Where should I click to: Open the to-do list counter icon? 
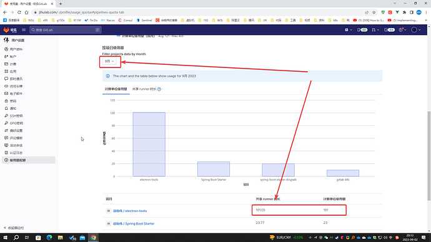pyautogui.click(x=389, y=30)
